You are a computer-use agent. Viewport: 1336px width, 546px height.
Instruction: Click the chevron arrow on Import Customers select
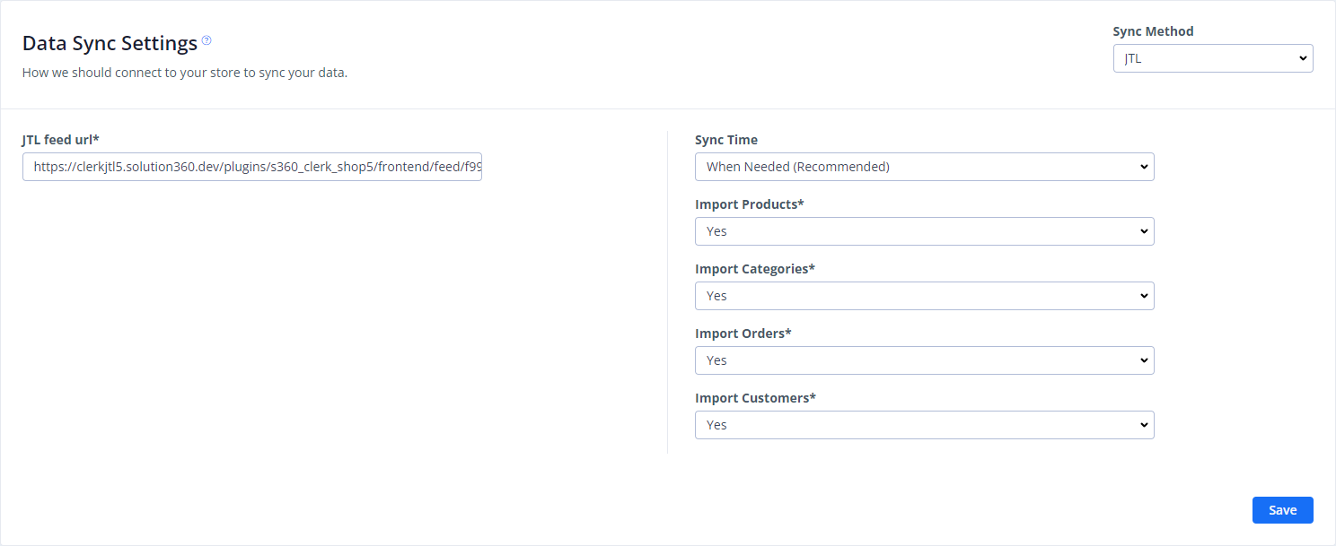[x=1143, y=425]
